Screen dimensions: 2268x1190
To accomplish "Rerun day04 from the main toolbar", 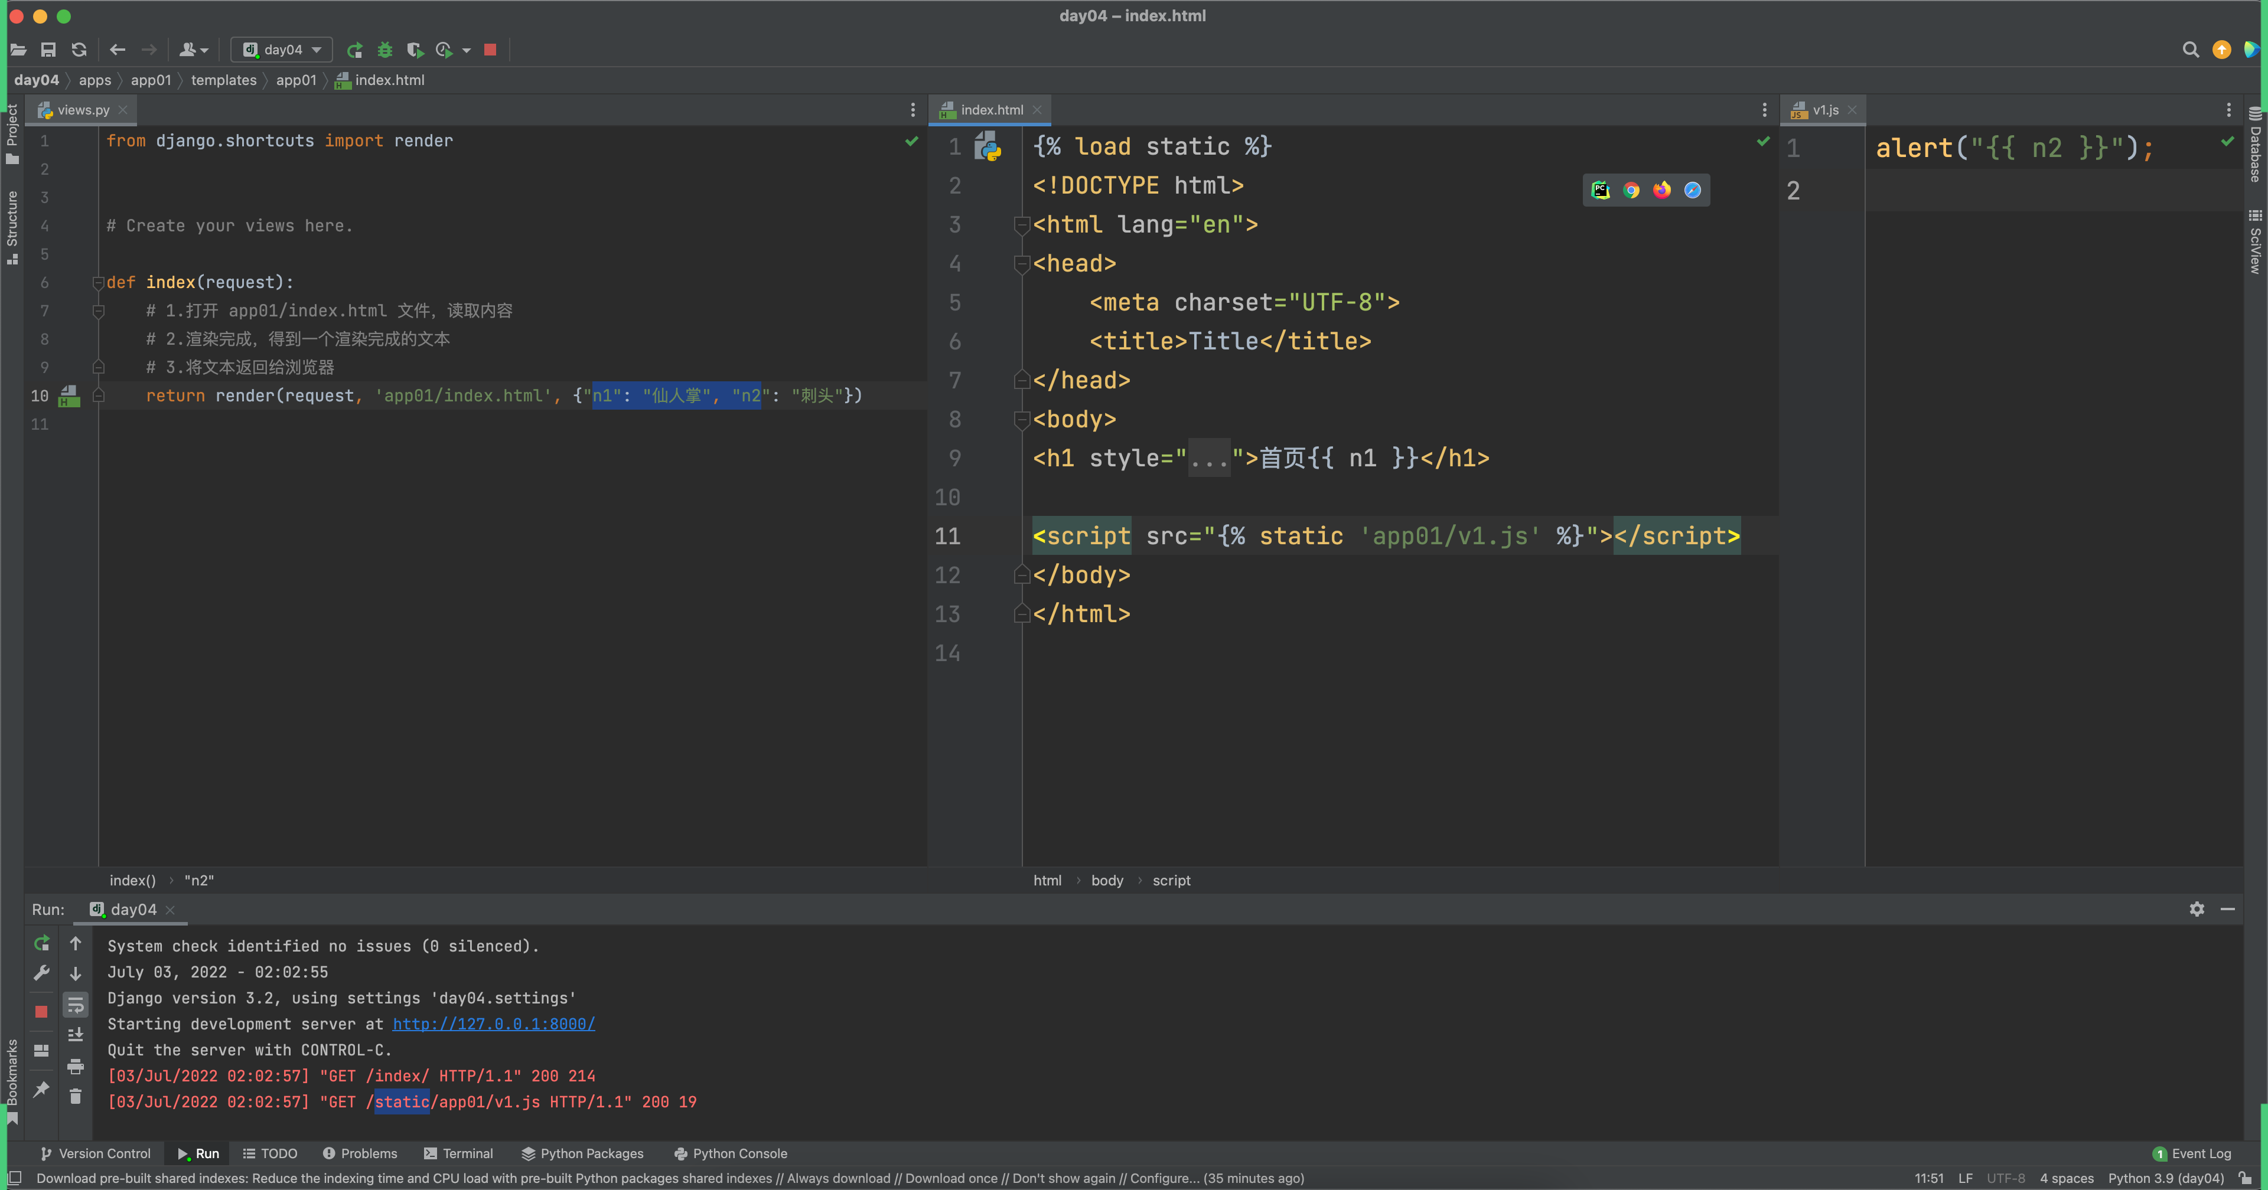I will tap(355, 50).
